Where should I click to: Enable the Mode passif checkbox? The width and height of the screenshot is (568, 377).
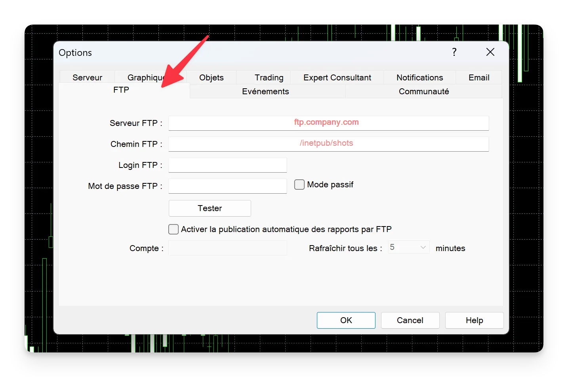[299, 185]
